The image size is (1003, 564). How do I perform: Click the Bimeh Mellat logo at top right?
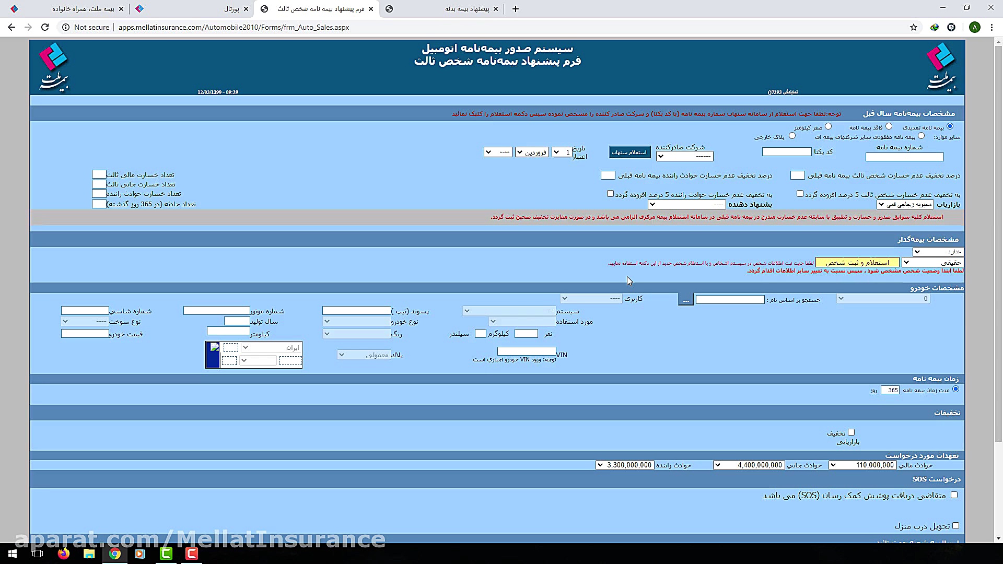point(941,67)
